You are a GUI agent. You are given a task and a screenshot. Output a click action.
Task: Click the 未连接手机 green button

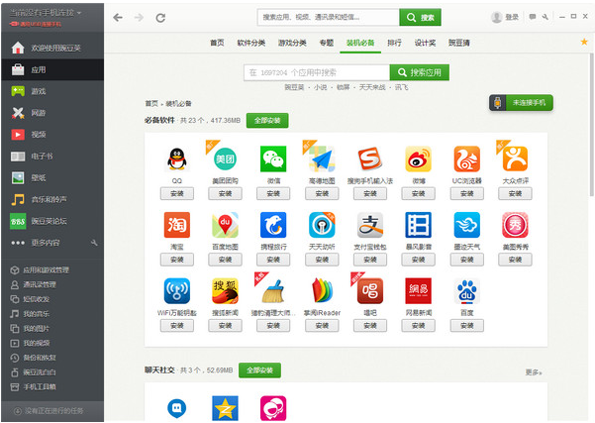521,102
